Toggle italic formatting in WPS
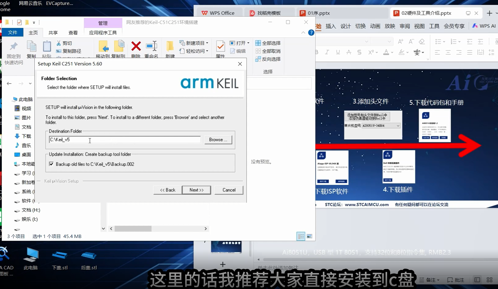This screenshot has height=289, width=498. click(327, 52)
